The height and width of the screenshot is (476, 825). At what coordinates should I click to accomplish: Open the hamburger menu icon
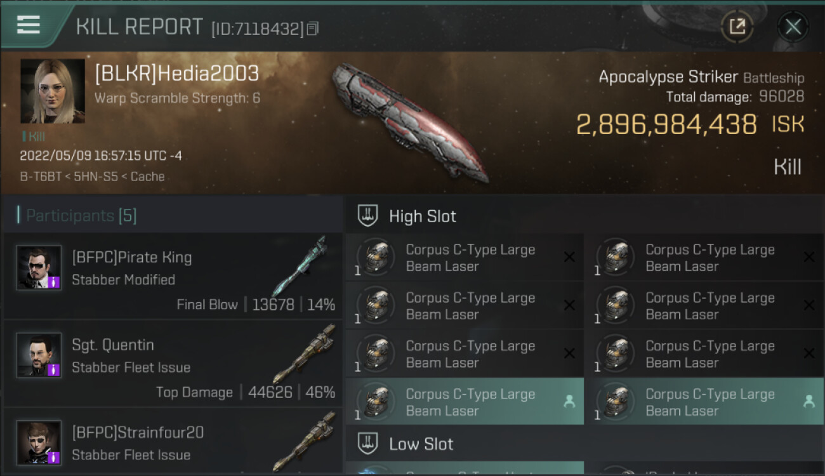tap(29, 25)
